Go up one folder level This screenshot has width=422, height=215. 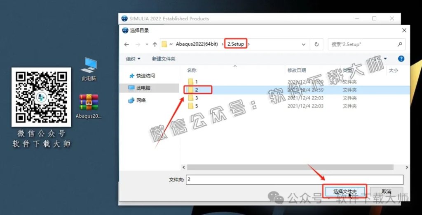155,44
